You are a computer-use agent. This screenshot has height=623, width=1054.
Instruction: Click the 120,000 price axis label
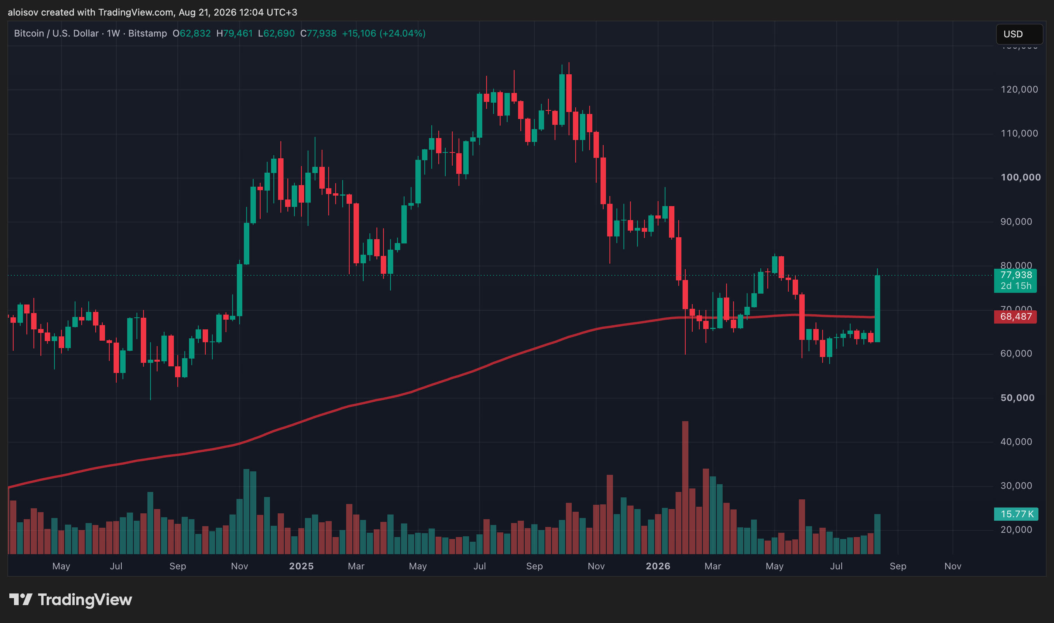(x=1019, y=89)
